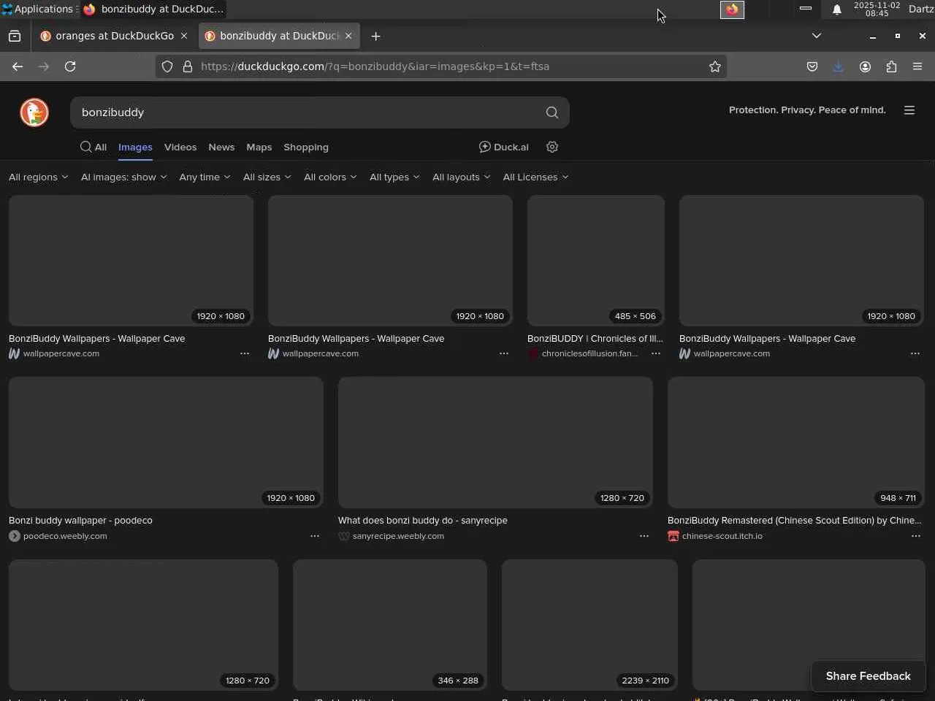List all tabs with the chevron dropdown
Image resolution: width=935 pixels, height=701 pixels.
[817, 36]
